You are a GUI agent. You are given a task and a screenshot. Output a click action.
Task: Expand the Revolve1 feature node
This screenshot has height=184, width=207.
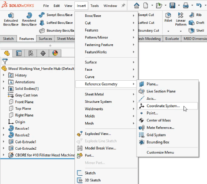(3, 128)
